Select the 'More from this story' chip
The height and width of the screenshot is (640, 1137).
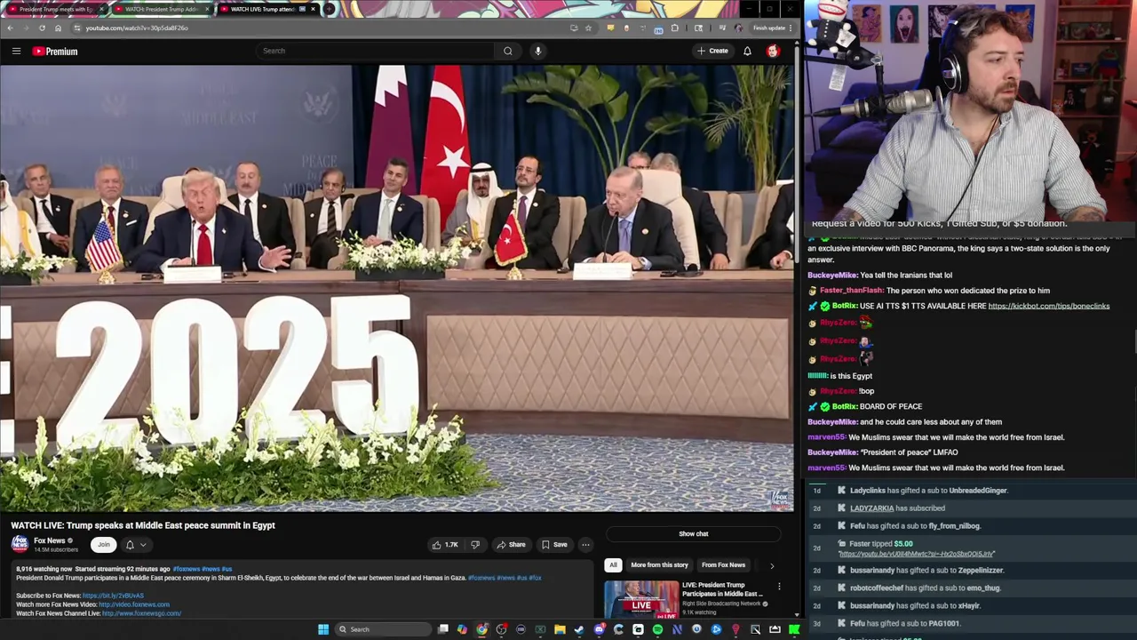659,565
